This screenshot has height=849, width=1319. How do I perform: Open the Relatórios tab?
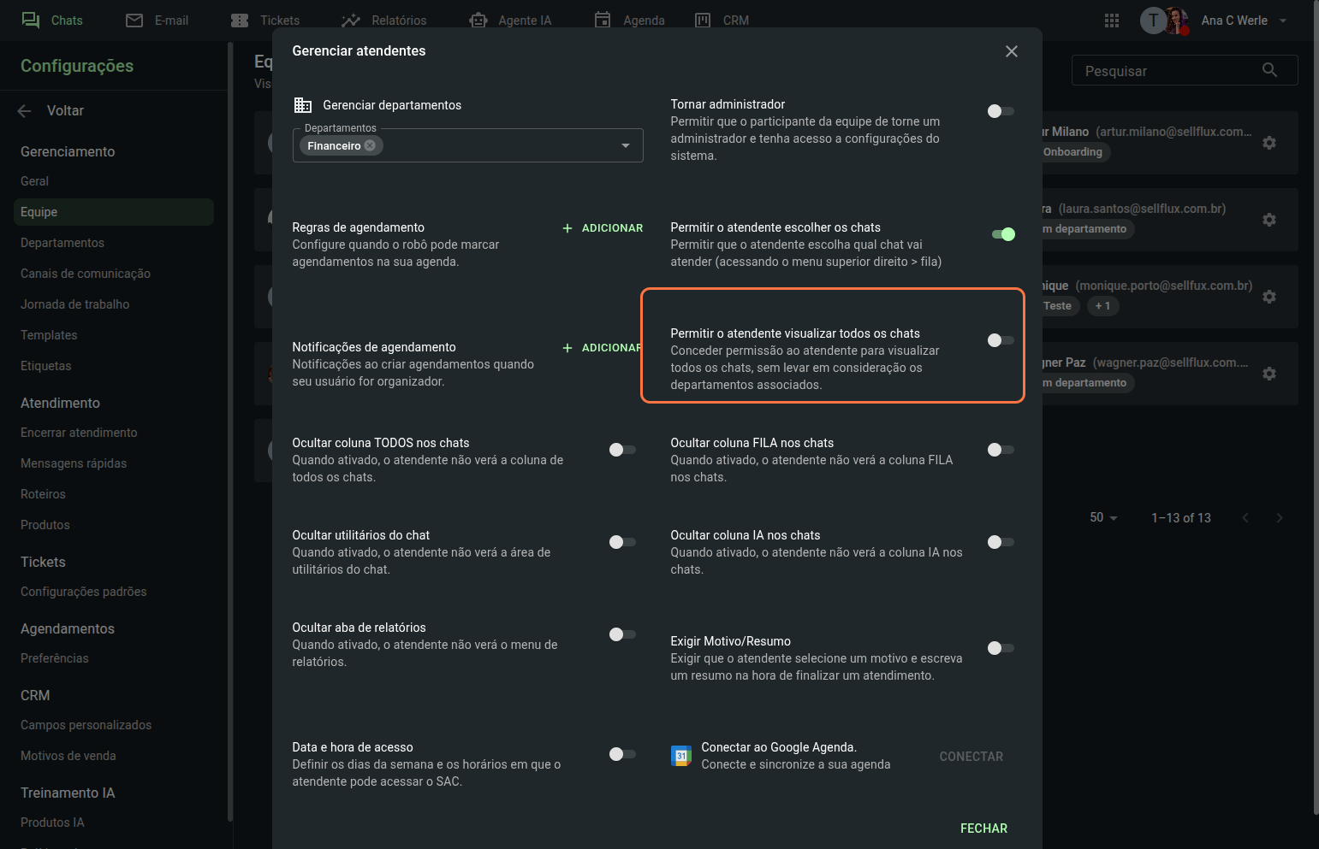[383, 21]
